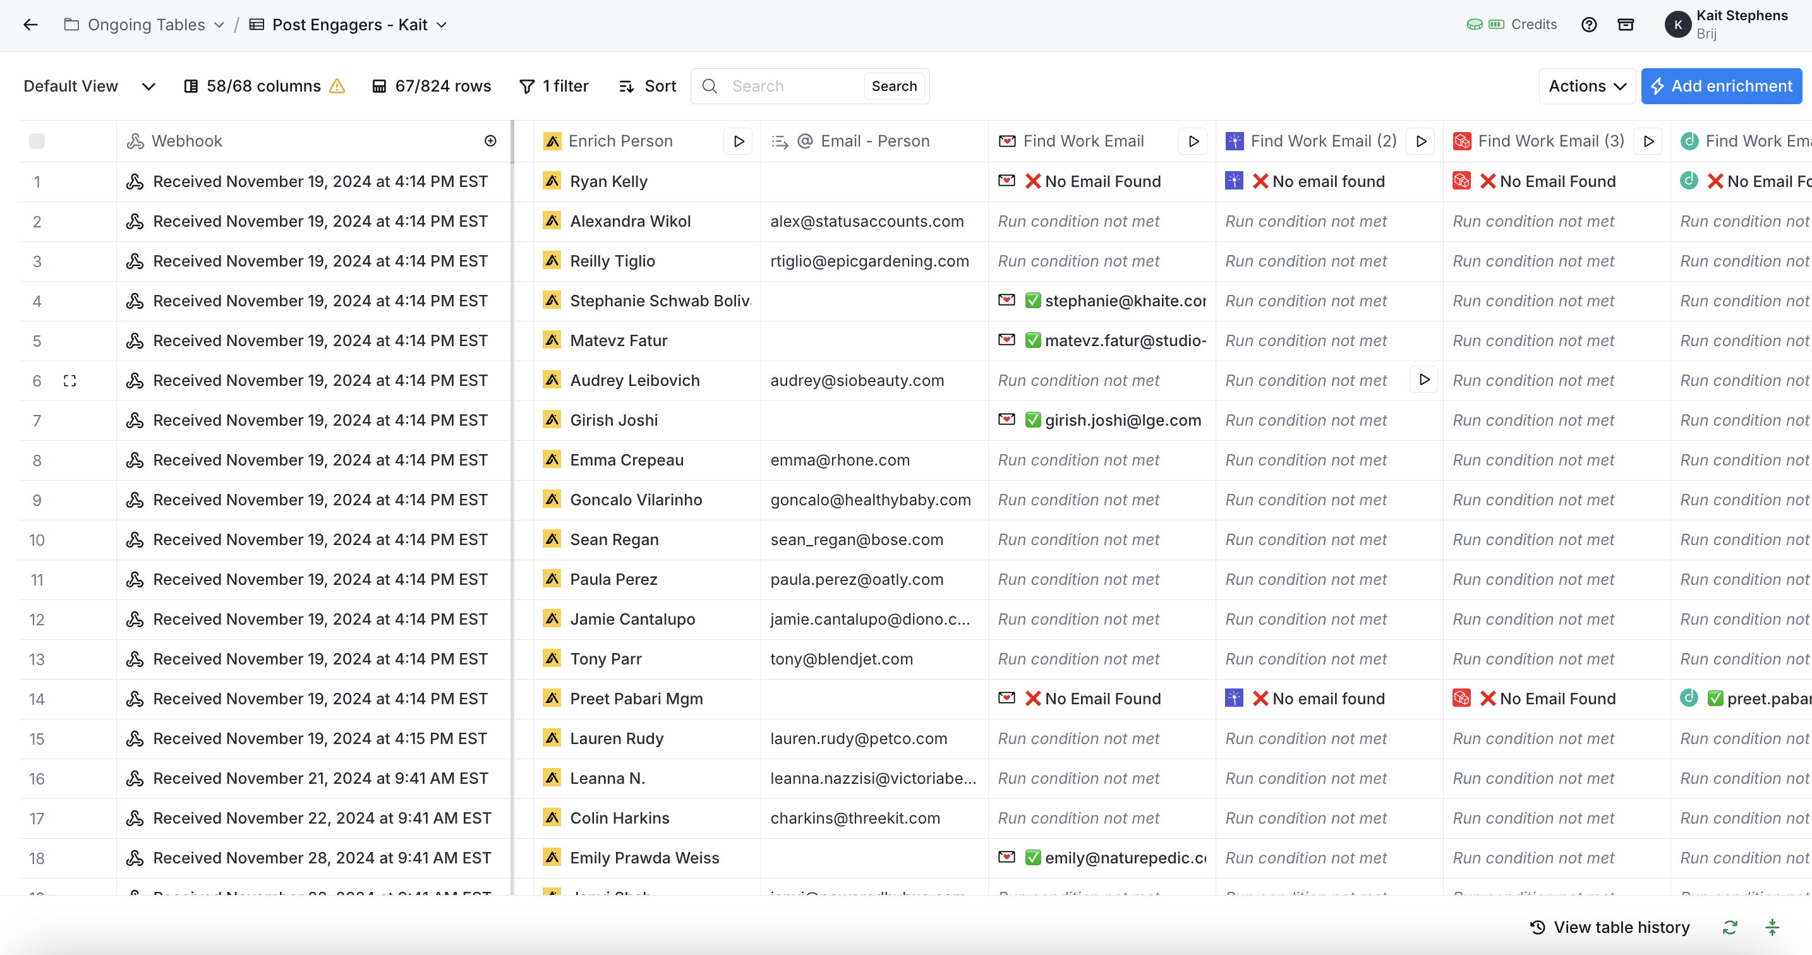Click the Find Work Email envelope icon in header
This screenshot has width=1812, height=955.
click(x=1006, y=141)
